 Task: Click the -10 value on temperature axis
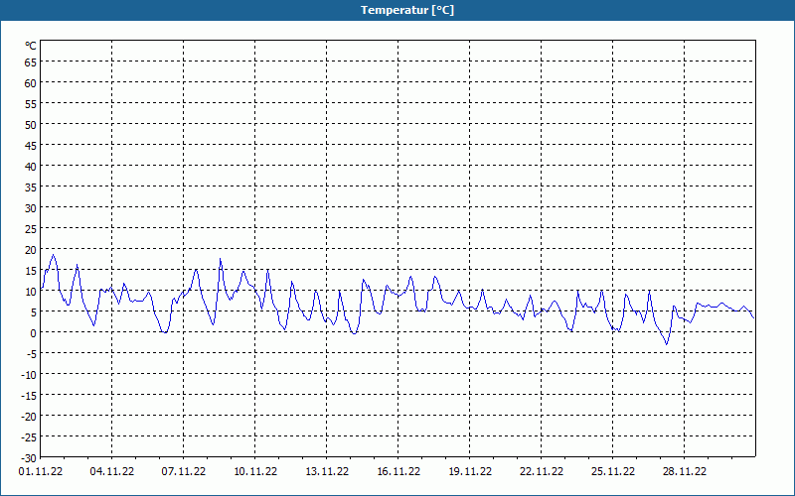click(29, 375)
